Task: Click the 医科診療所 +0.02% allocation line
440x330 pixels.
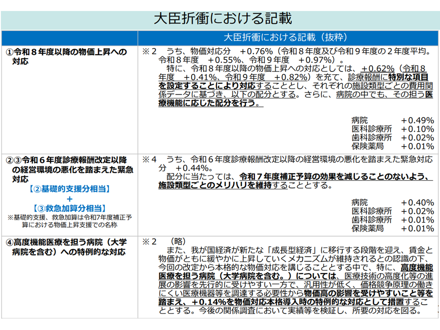Action: (392, 211)
